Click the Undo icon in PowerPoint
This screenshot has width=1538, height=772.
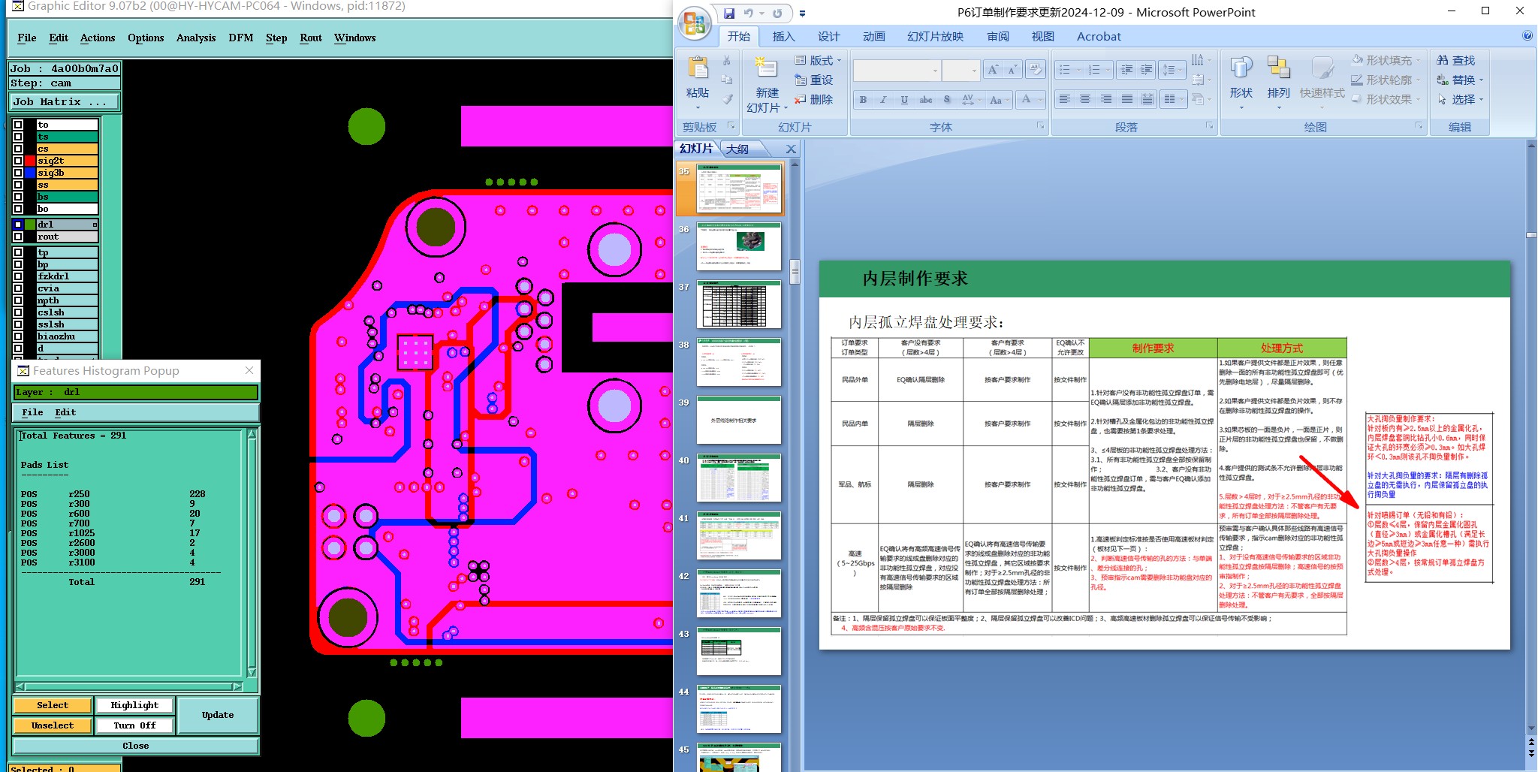(748, 14)
